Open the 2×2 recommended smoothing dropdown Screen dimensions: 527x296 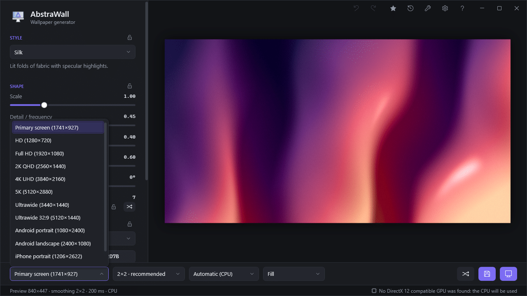pyautogui.click(x=149, y=274)
